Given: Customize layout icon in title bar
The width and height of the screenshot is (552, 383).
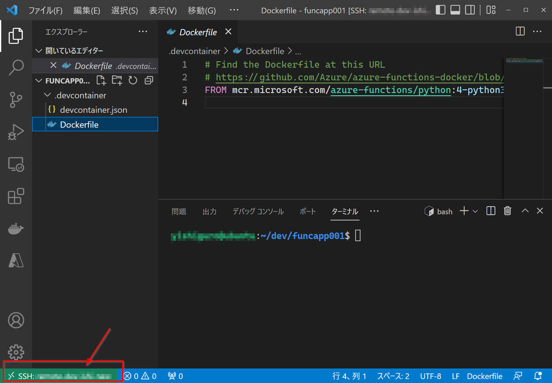Looking at the screenshot, I should tap(491, 10).
